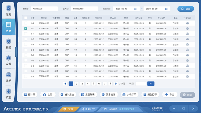Uncheck the checked box in row 1-3
This screenshot has height=113, width=201.
click(26, 28)
